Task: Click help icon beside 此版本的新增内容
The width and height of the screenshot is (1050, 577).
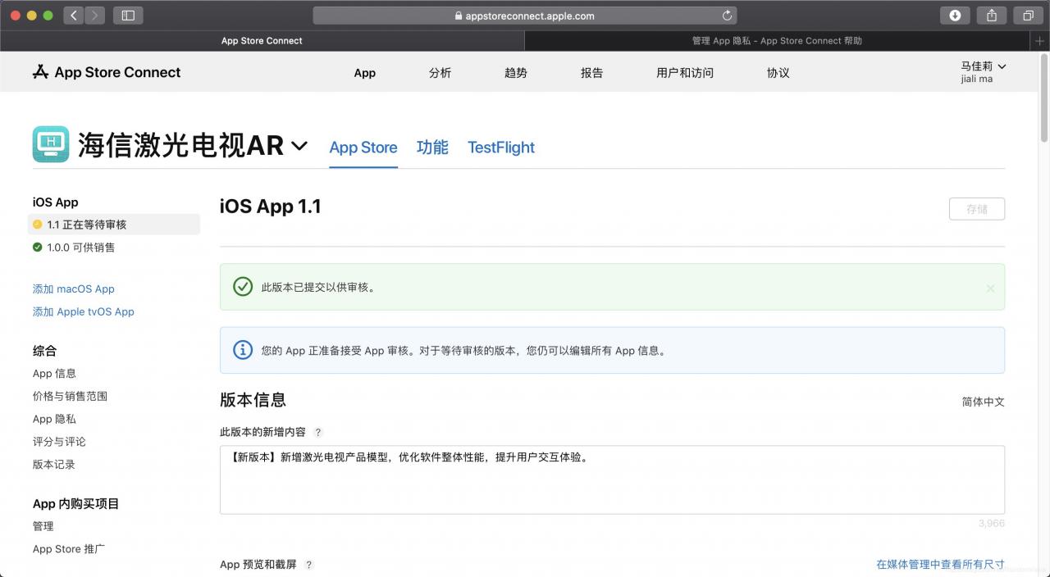Action: 318,432
